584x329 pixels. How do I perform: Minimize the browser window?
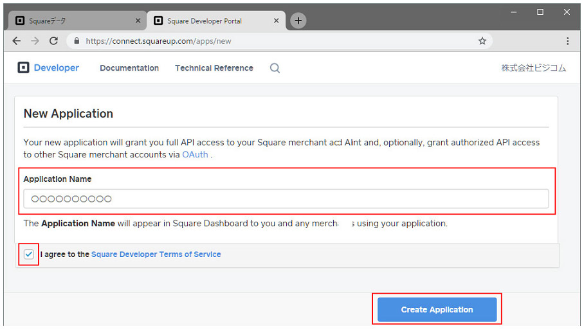click(514, 12)
